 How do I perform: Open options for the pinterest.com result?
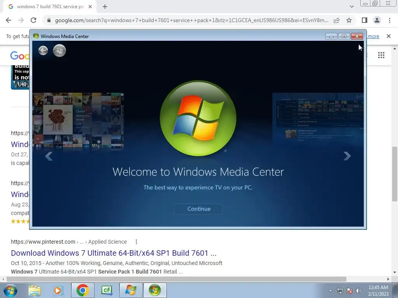tap(136, 242)
